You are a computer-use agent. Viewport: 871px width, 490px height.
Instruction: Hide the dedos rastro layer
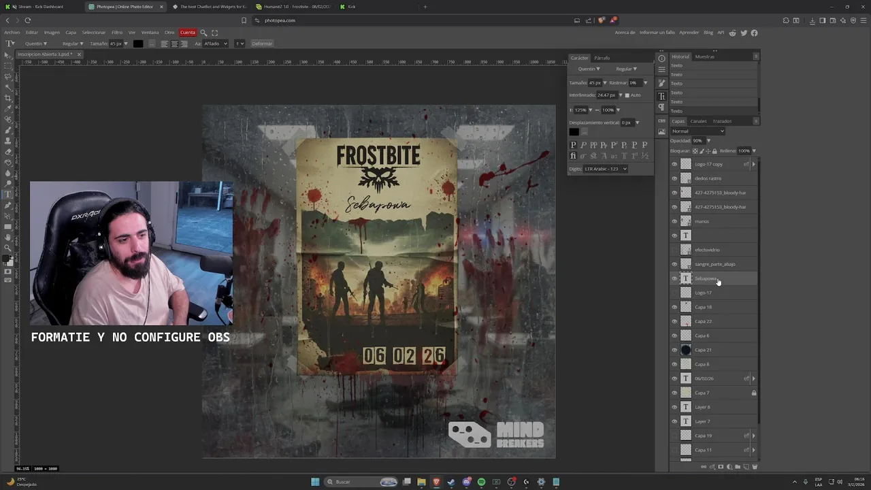pos(674,178)
